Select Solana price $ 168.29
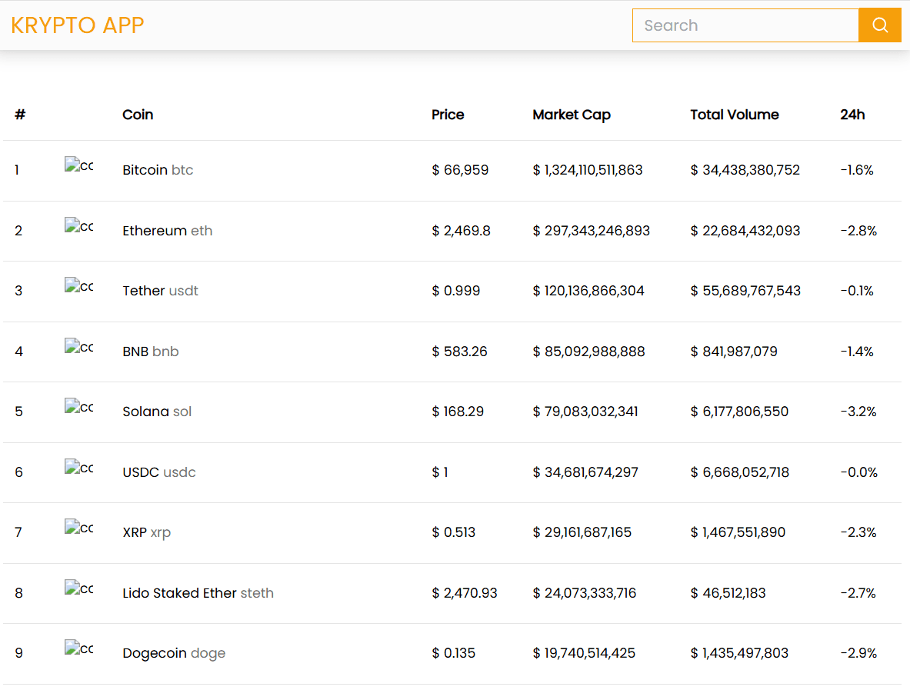The height and width of the screenshot is (700, 910). click(458, 412)
